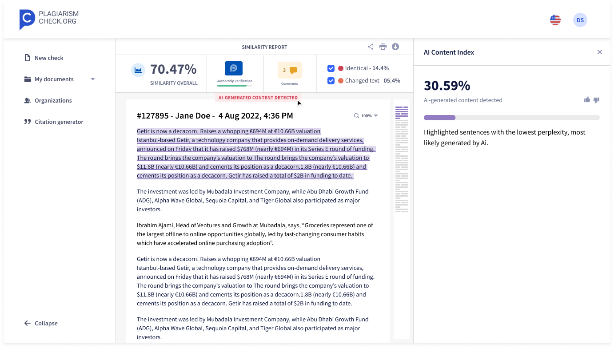Click the "Highlighted sentences with the lowest perplexity" text

click(505, 137)
